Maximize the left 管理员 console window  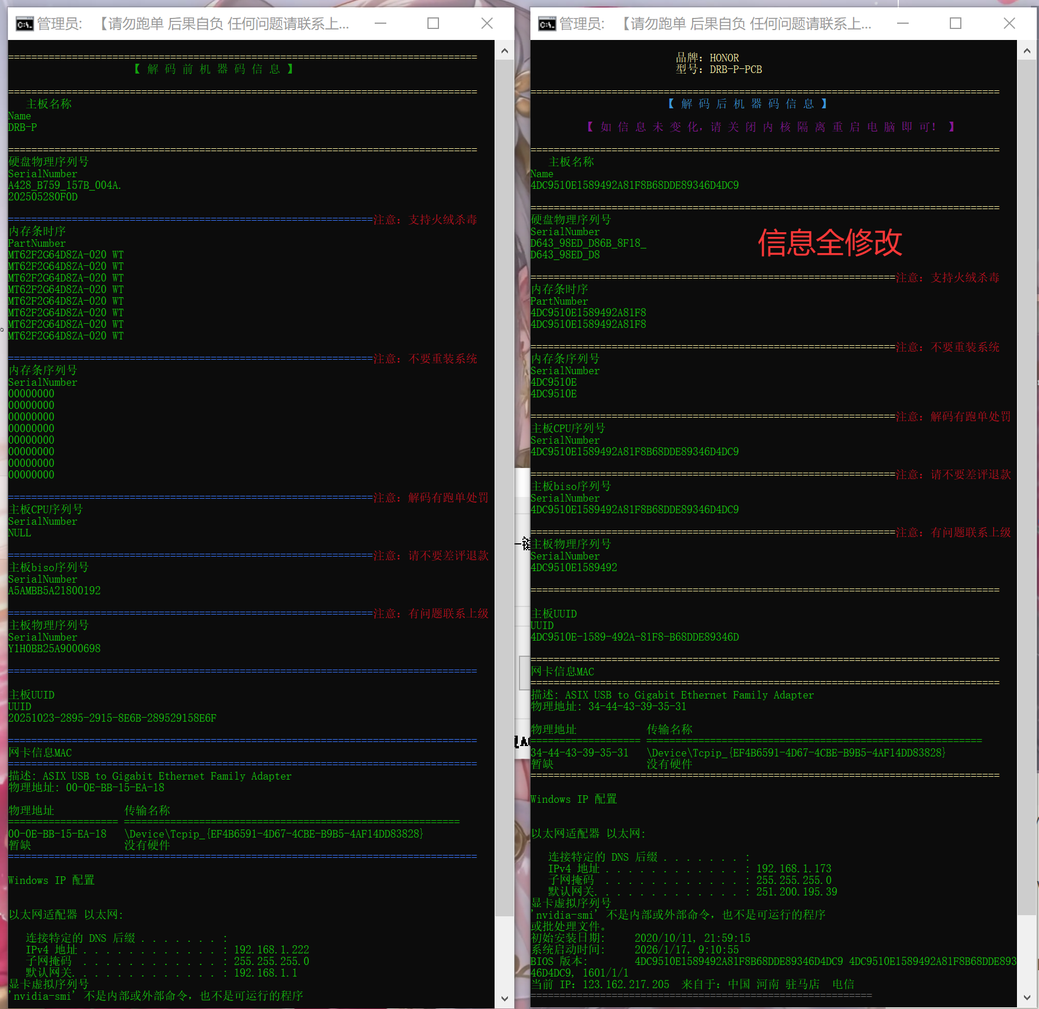433,23
